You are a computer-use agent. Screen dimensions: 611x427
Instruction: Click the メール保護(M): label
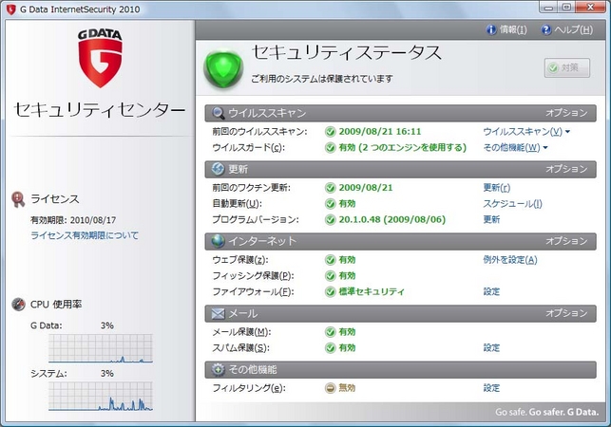tap(241, 332)
